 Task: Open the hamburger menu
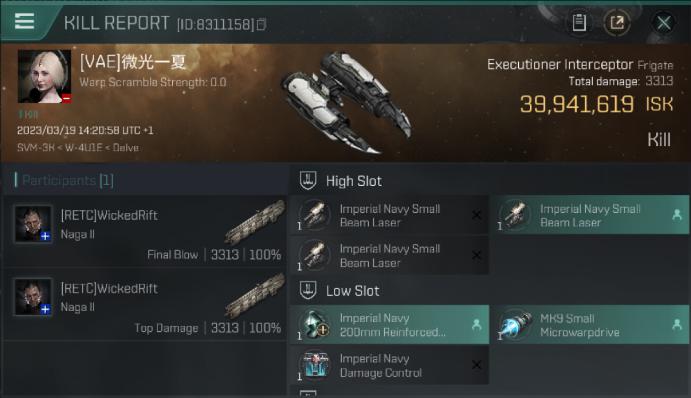pos(24,21)
